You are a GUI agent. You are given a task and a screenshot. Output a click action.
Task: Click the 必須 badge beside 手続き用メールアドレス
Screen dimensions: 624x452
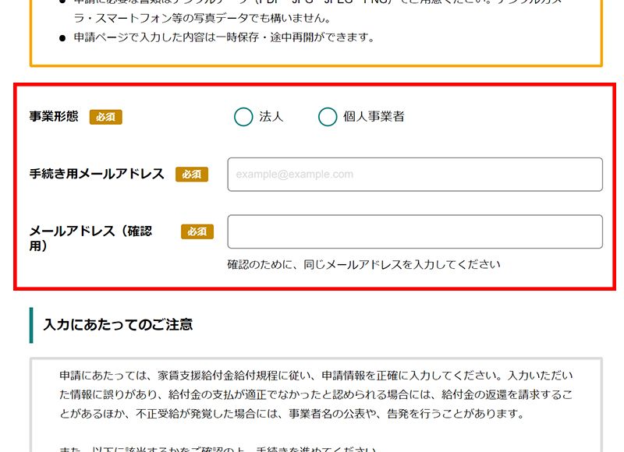coord(193,174)
